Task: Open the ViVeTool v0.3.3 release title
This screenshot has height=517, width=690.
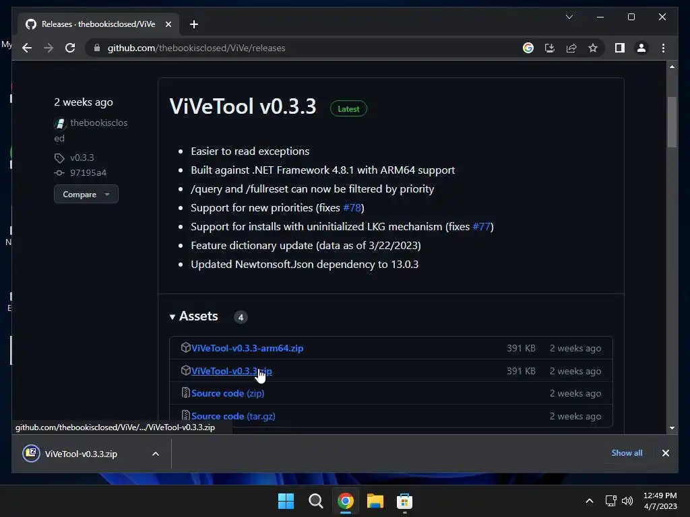Action: (243, 106)
